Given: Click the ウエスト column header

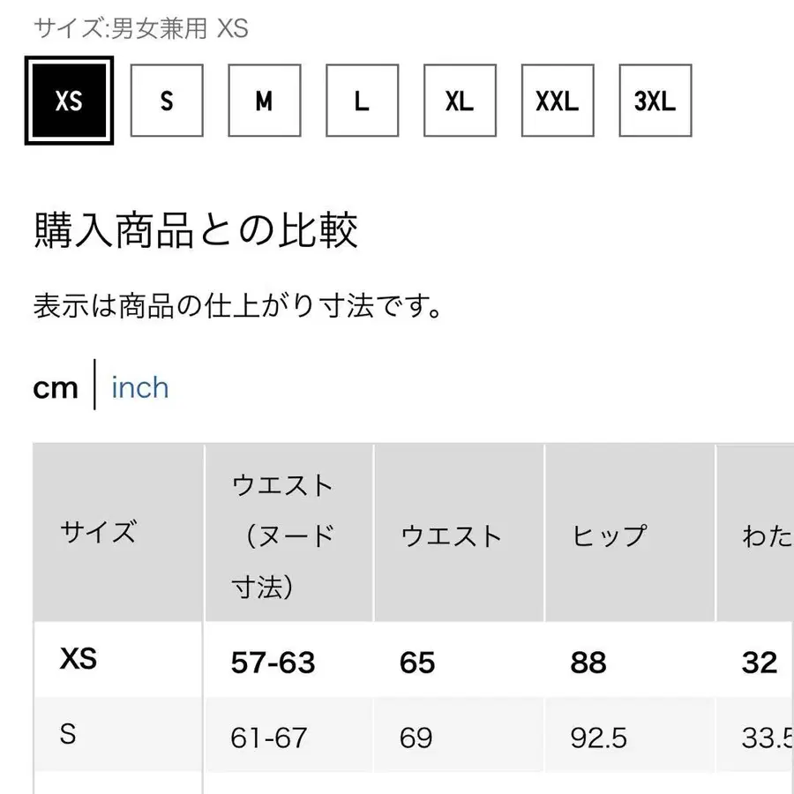Looking at the screenshot, I should (451, 535).
